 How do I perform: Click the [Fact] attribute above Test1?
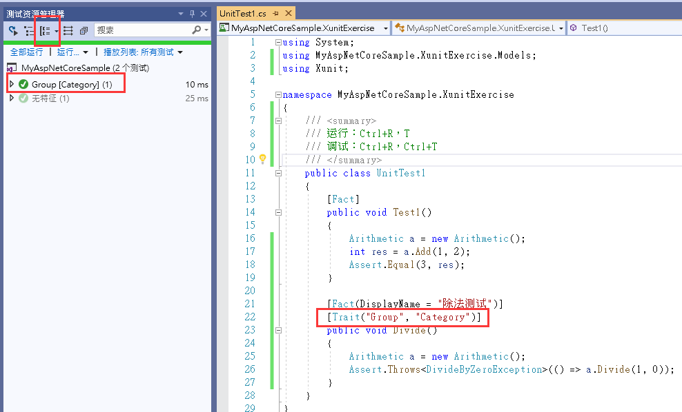(x=343, y=199)
